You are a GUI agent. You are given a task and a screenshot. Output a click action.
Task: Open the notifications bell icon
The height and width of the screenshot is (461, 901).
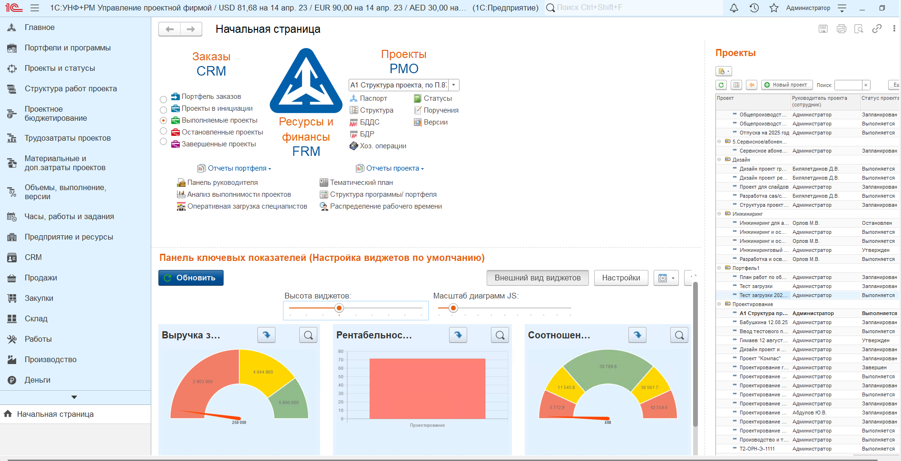tap(734, 8)
